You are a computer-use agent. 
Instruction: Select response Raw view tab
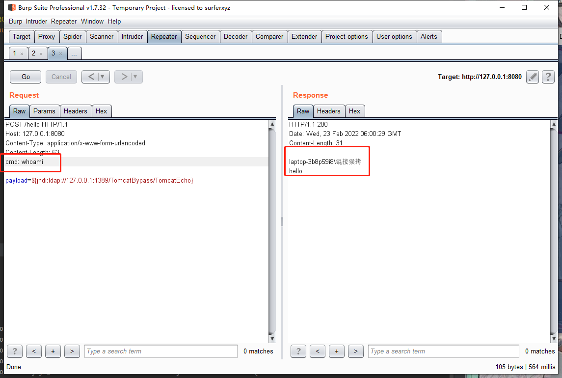pyautogui.click(x=303, y=111)
